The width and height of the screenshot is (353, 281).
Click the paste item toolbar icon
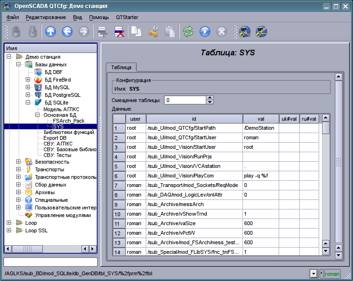[170, 31]
